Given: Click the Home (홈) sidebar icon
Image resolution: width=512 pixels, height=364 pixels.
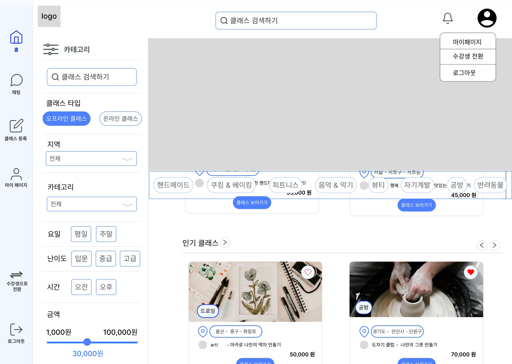Looking at the screenshot, I should 16,37.
